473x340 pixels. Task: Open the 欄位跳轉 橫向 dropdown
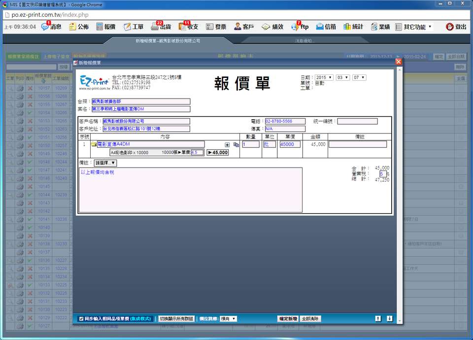click(x=228, y=319)
